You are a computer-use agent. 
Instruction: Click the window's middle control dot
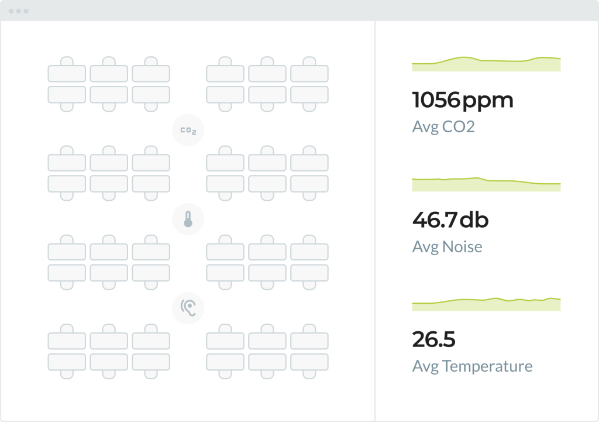[x=18, y=11]
